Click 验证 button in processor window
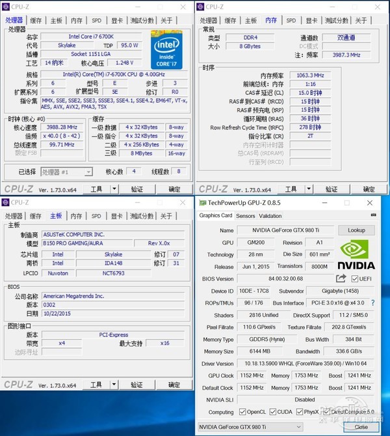Viewport: 390px width, 436px height. 137,189
